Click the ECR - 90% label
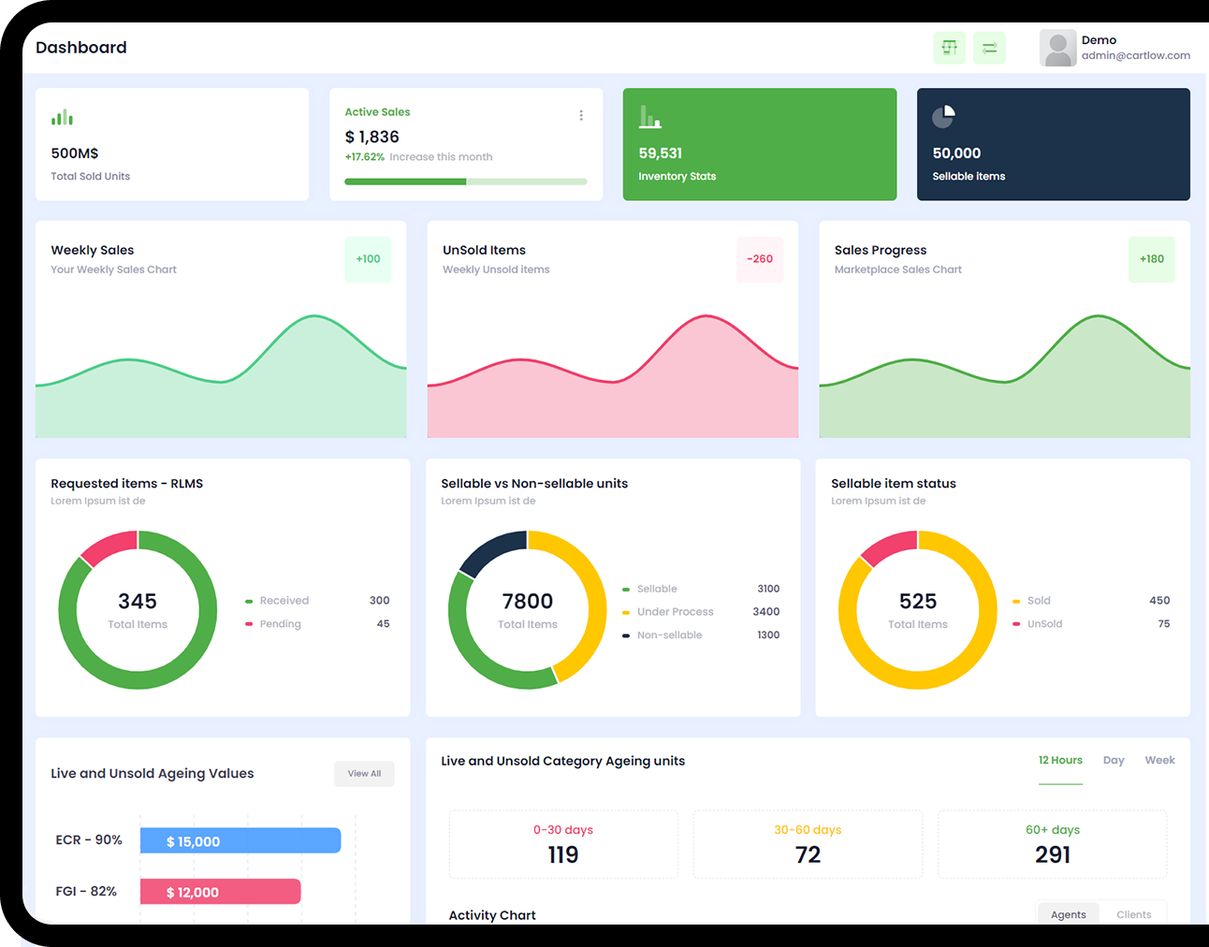This screenshot has width=1209, height=947. [89, 840]
